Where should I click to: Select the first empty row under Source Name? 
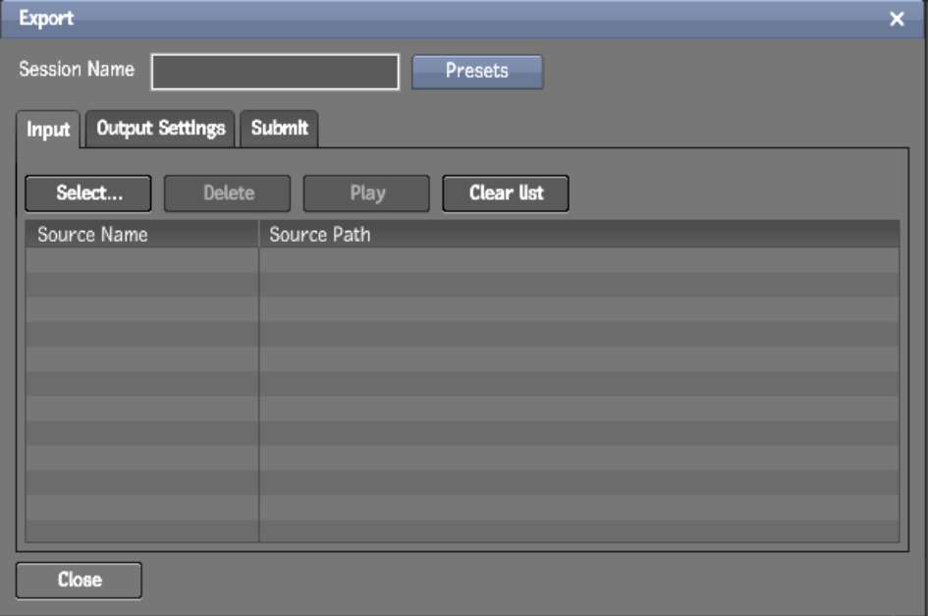141,259
